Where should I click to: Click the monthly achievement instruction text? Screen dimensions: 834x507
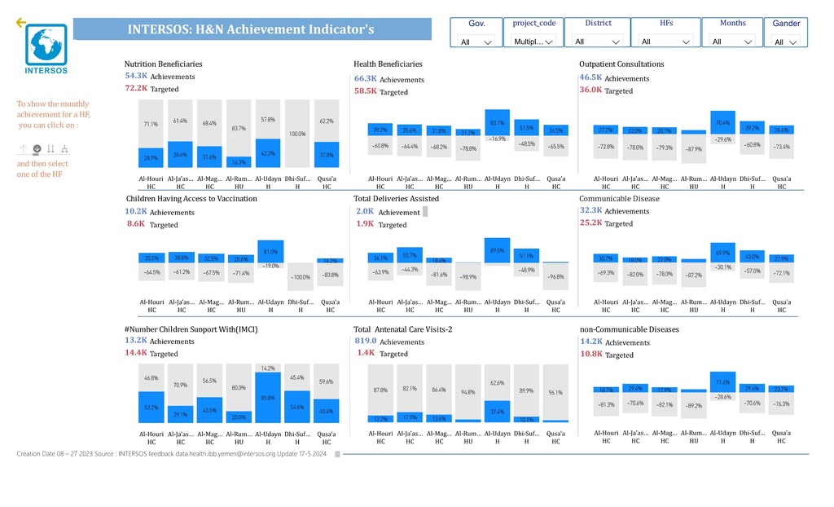[x=53, y=114]
